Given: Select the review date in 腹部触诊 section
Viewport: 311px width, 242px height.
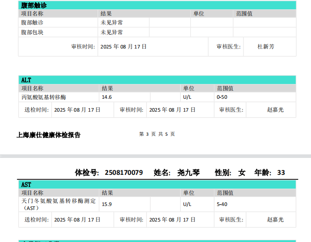Looking at the screenshot, I should tap(124, 47).
